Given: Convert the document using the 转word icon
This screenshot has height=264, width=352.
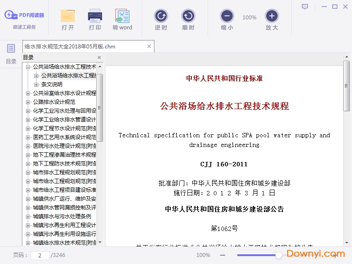Looking at the screenshot, I should tap(122, 18).
